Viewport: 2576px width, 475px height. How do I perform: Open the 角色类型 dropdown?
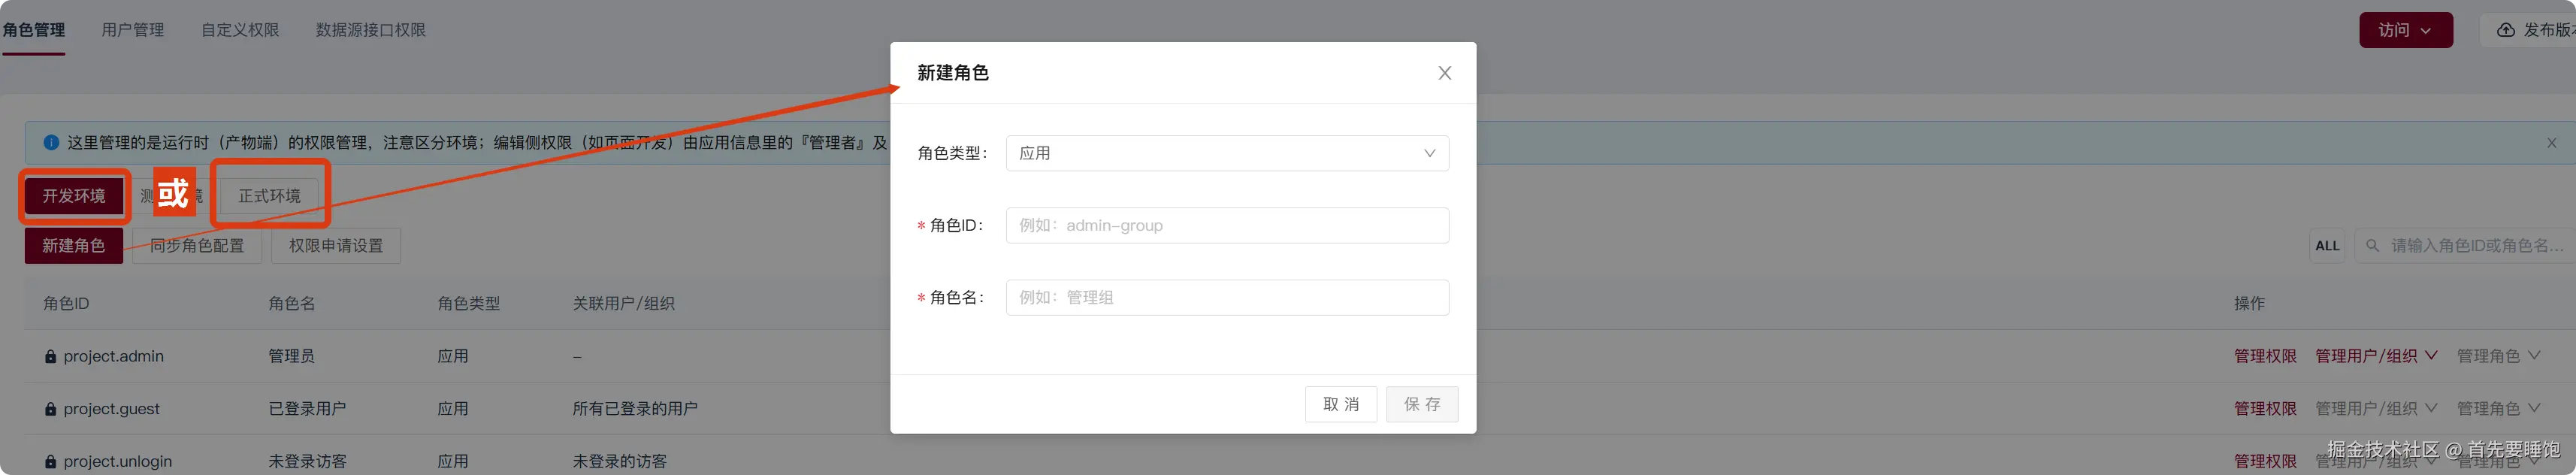[x=1226, y=153]
